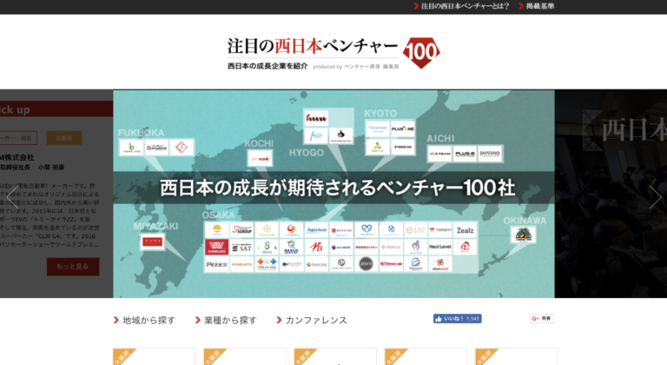Screen dimensions: 667x365
Task: Go to previous slide with left arrow
Action: pyautogui.click(x=11, y=196)
